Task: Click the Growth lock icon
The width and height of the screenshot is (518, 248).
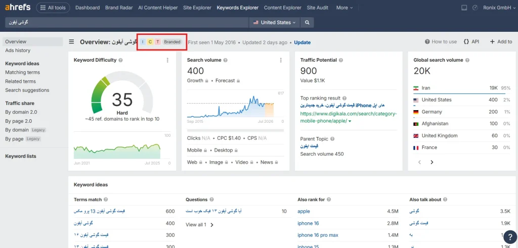Action: [x=206, y=81]
